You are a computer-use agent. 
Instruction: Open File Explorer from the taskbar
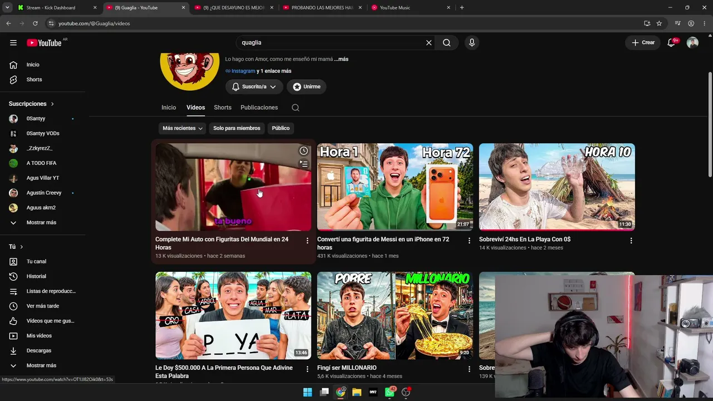(357, 392)
